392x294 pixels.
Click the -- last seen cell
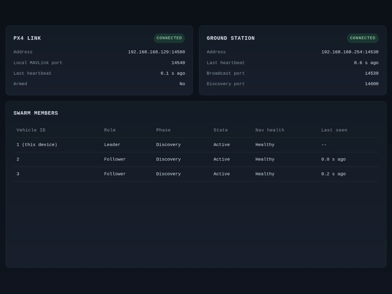324,145
